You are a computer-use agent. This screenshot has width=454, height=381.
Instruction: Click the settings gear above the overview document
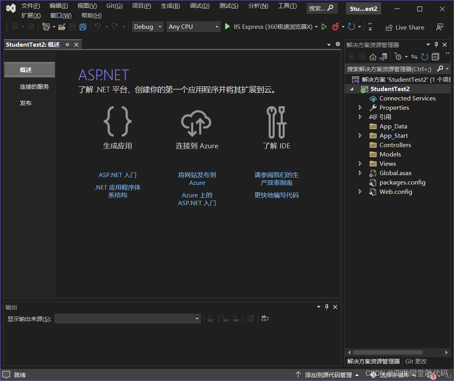337,44
